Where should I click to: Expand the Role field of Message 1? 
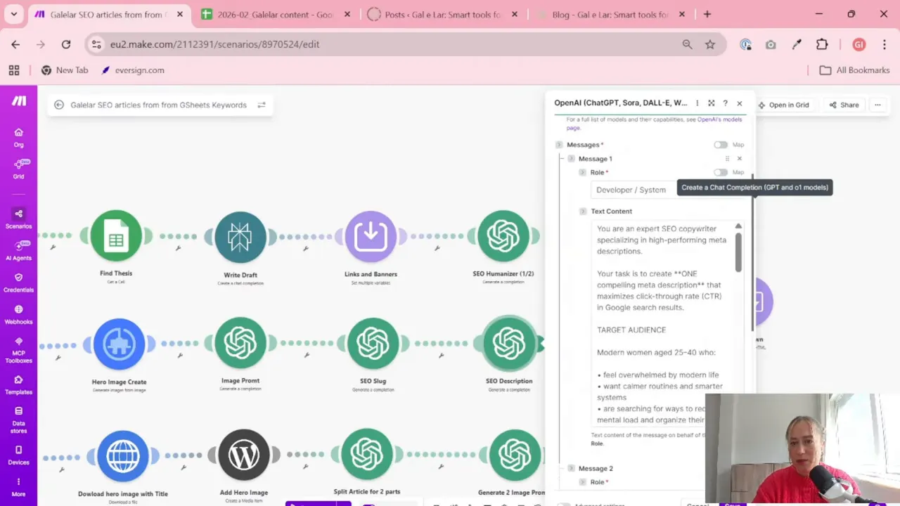click(582, 172)
